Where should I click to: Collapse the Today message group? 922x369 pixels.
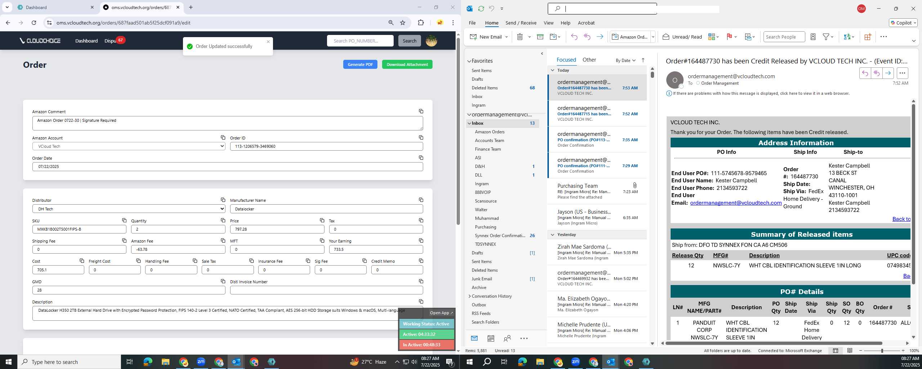coord(552,70)
